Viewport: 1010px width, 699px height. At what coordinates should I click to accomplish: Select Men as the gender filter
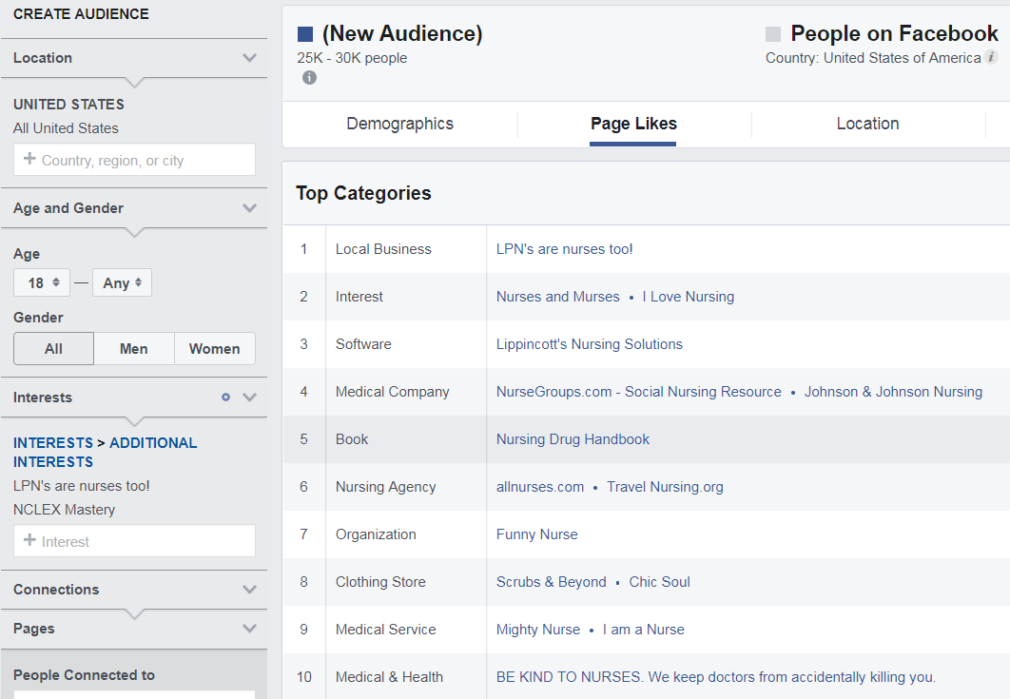coord(133,348)
